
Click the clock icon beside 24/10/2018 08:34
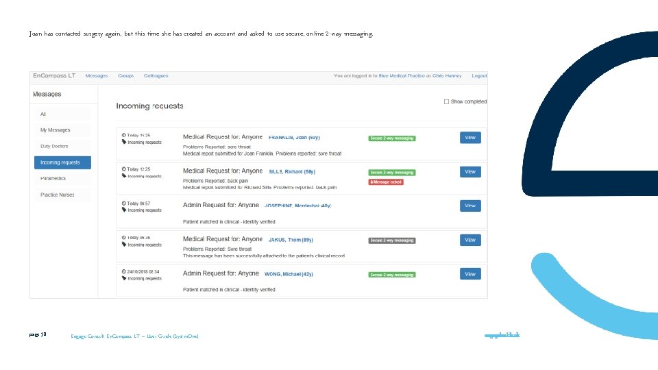pos(124,271)
